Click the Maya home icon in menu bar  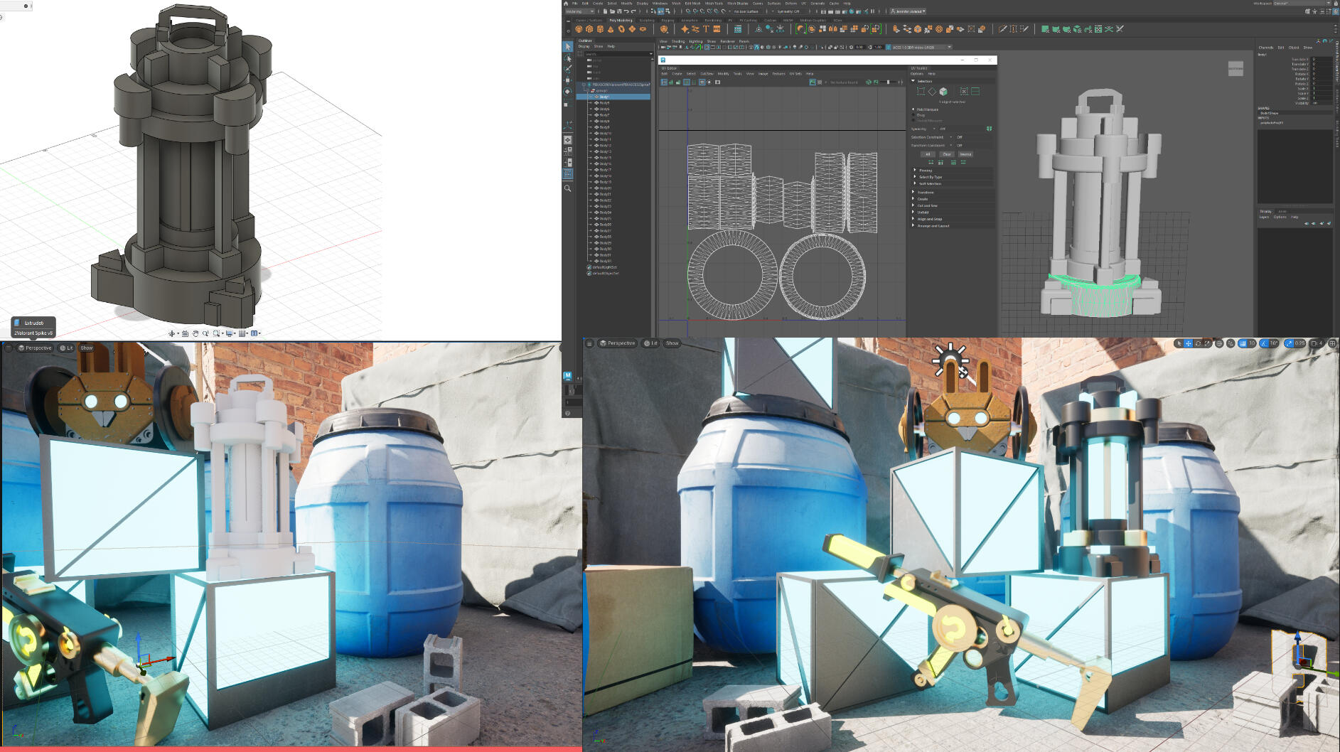coord(566,4)
